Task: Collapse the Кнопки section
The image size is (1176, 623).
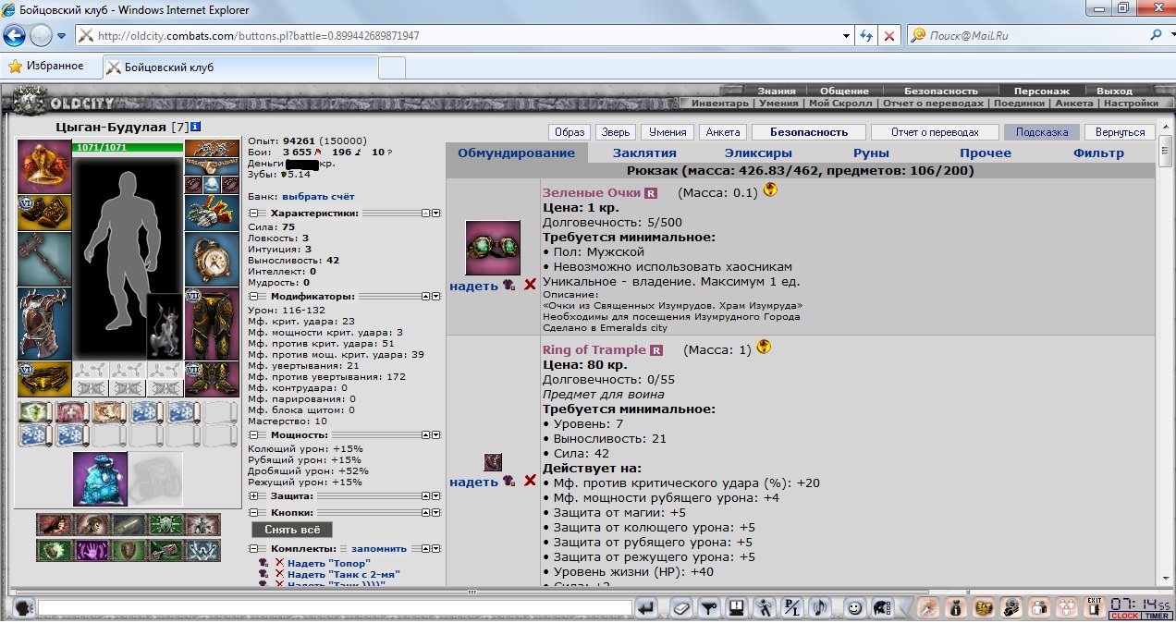Action: pos(253,512)
